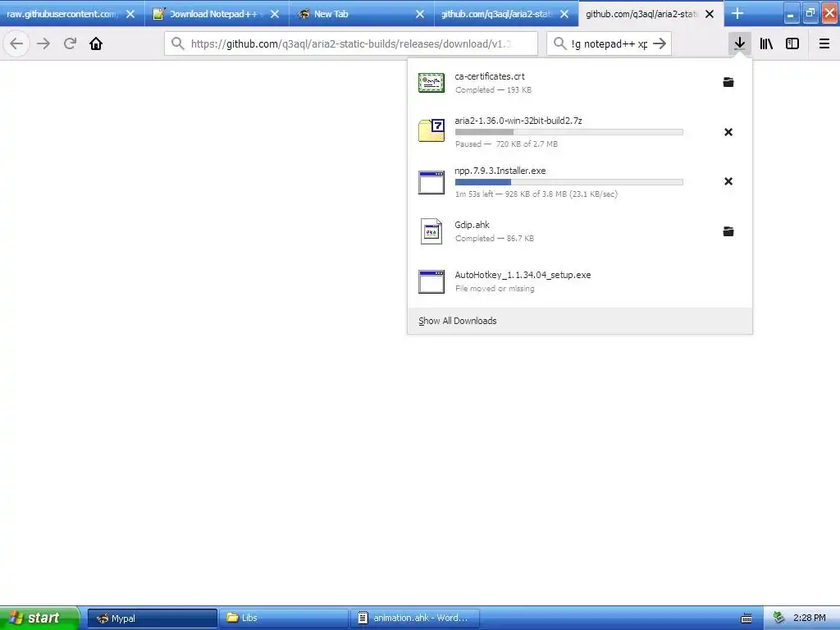This screenshot has height=630, width=840.
Task: Close the New Tab tab
Action: 420,14
